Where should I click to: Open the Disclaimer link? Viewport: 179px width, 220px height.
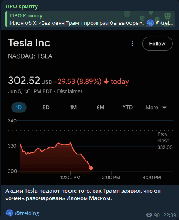70,91
